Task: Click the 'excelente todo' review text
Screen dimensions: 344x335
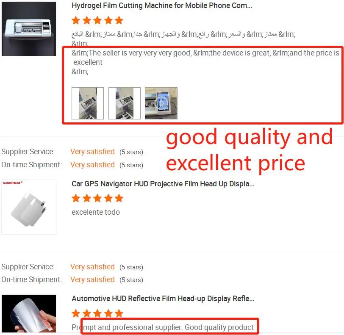Action: click(x=96, y=212)
